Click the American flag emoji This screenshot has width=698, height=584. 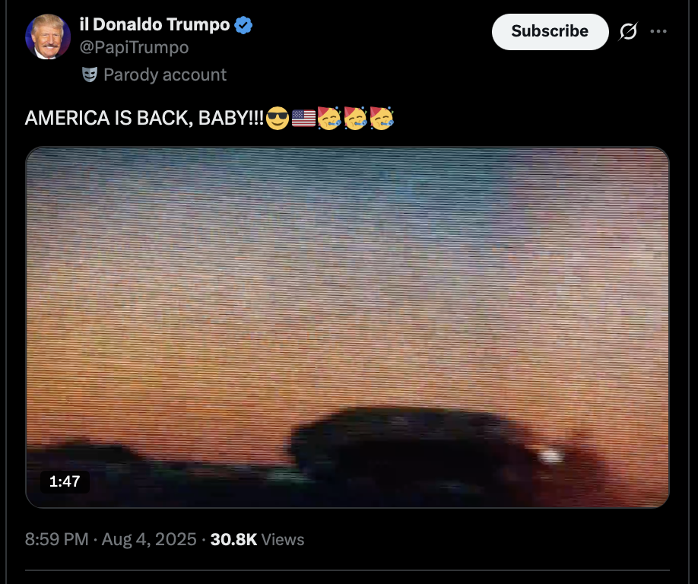(303, 119)
